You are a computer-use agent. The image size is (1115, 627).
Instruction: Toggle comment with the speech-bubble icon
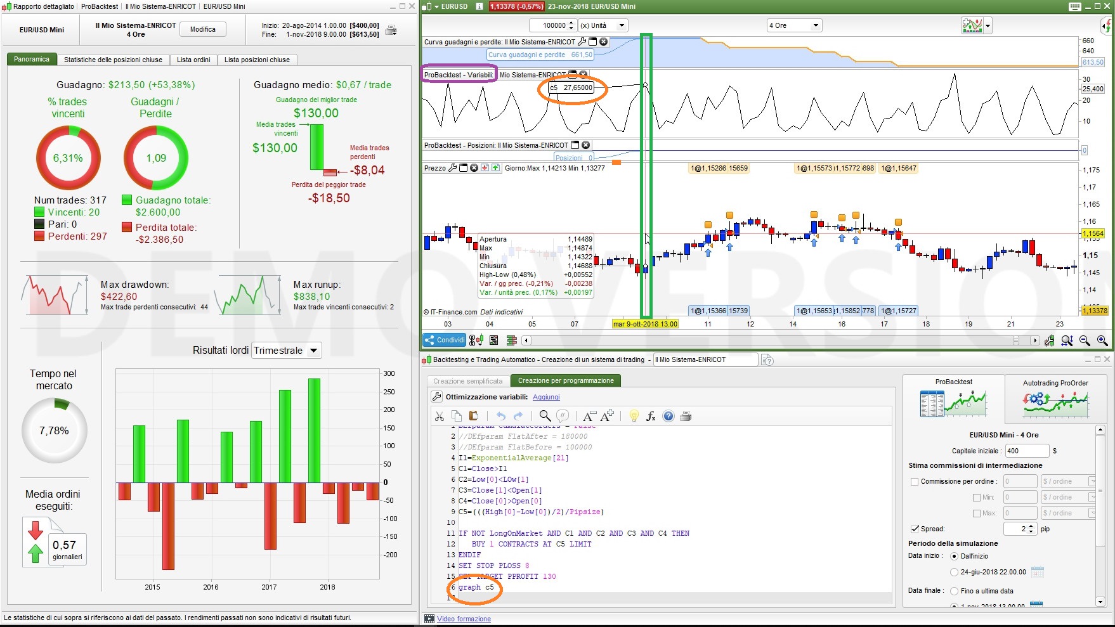563,416
